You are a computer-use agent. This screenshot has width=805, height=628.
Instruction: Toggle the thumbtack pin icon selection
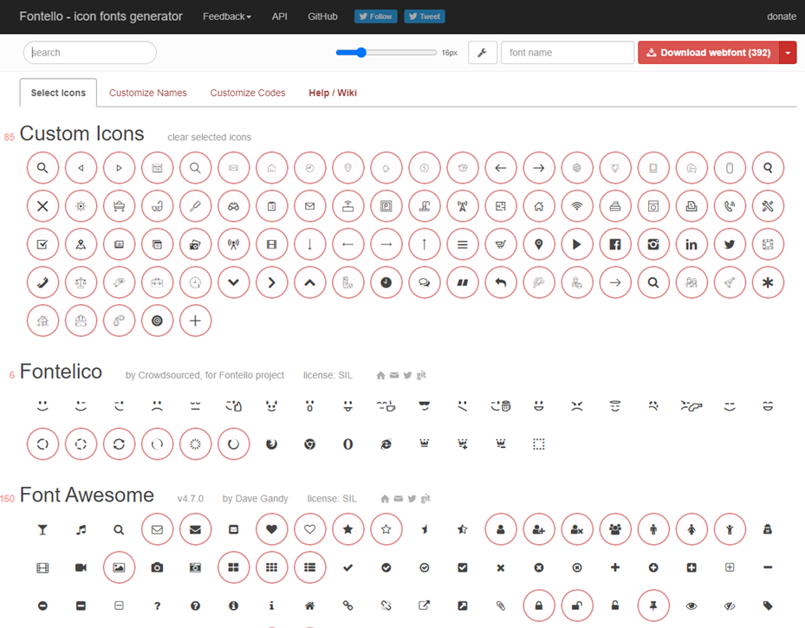653,605
